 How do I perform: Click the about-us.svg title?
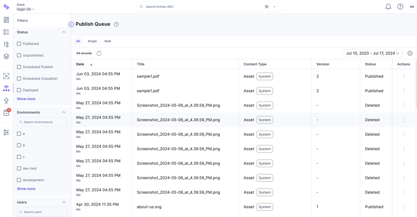click(149, 207)
